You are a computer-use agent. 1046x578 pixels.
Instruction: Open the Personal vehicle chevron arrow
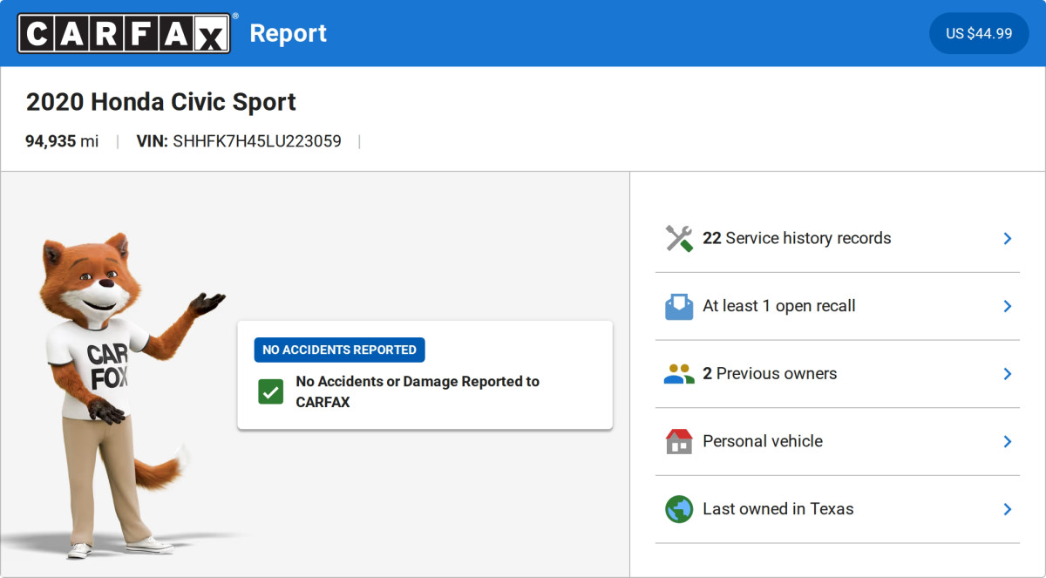click(1007, 442)
